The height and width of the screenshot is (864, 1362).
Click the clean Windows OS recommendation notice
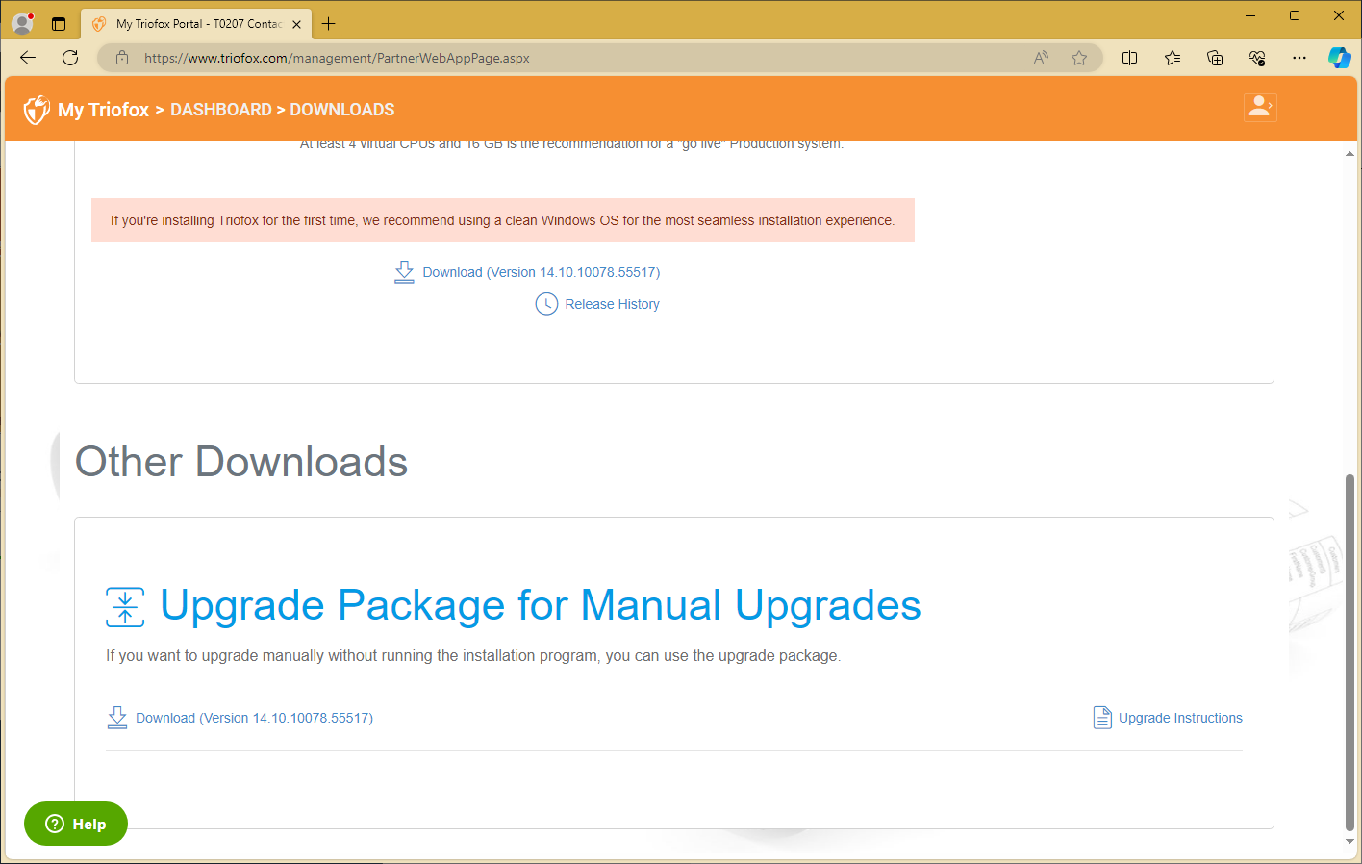[503, 220]
